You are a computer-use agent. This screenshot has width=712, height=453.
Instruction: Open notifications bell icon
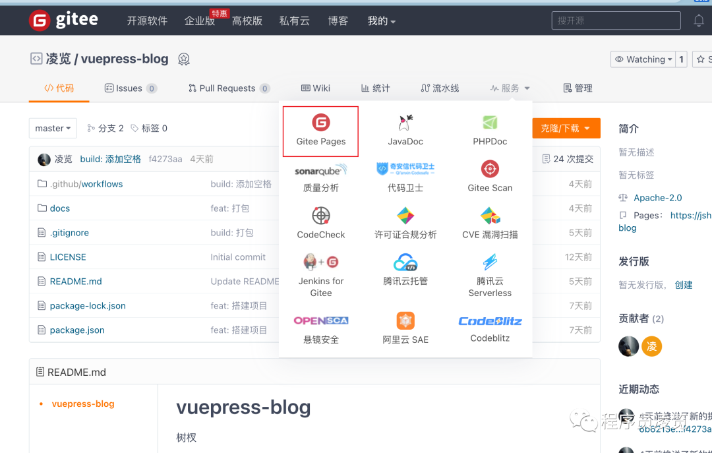699,20
